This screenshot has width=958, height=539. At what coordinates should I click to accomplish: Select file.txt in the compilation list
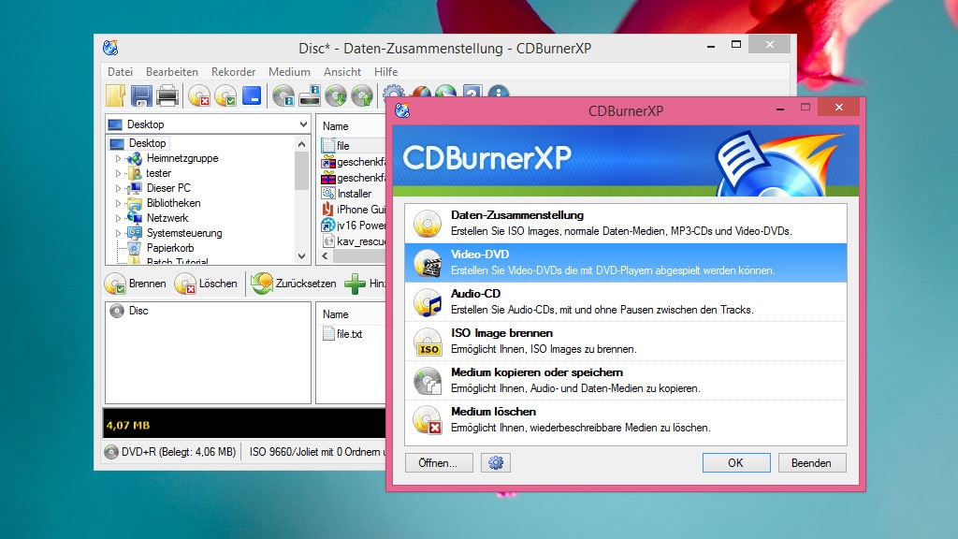point(350,334)
